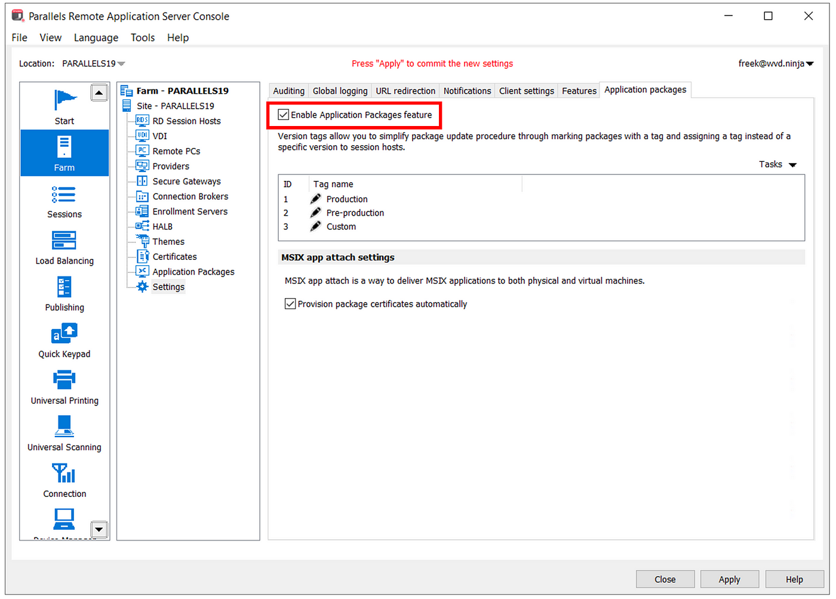The width and height of the screenshot is (836, 599).
Task: Toggle Enable Application Packages feature checkbox
Action: (284, 115)
